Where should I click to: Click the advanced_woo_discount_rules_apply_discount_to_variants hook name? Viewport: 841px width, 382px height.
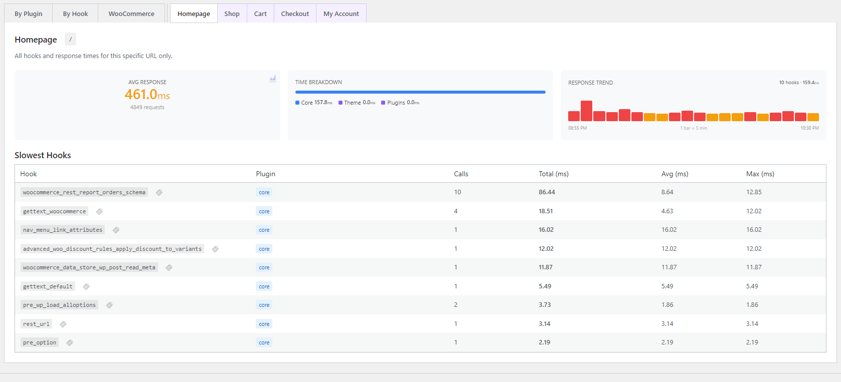[112, 249]
